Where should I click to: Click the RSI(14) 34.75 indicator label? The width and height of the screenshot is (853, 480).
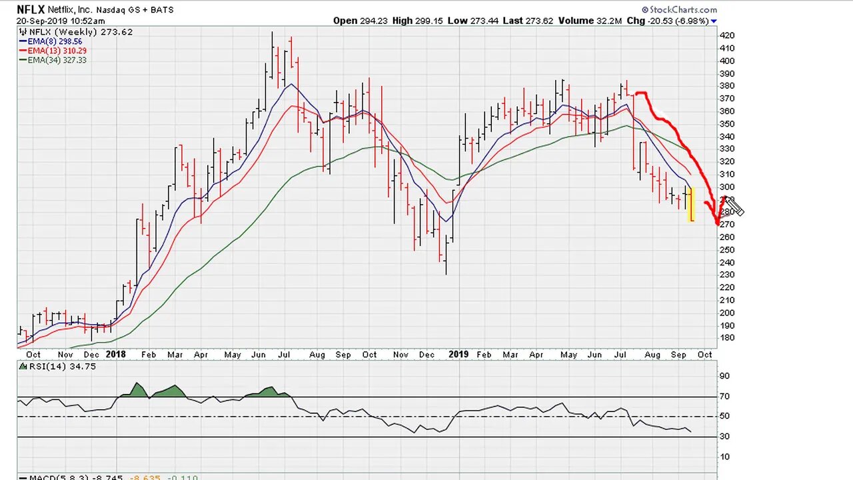click(61, 366)
